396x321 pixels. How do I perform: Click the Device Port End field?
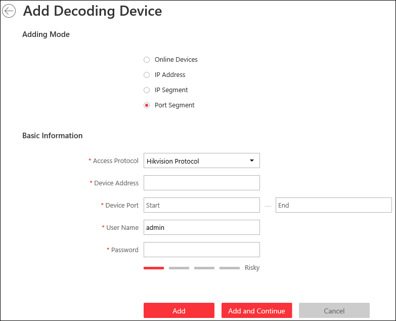coord(333,205)
